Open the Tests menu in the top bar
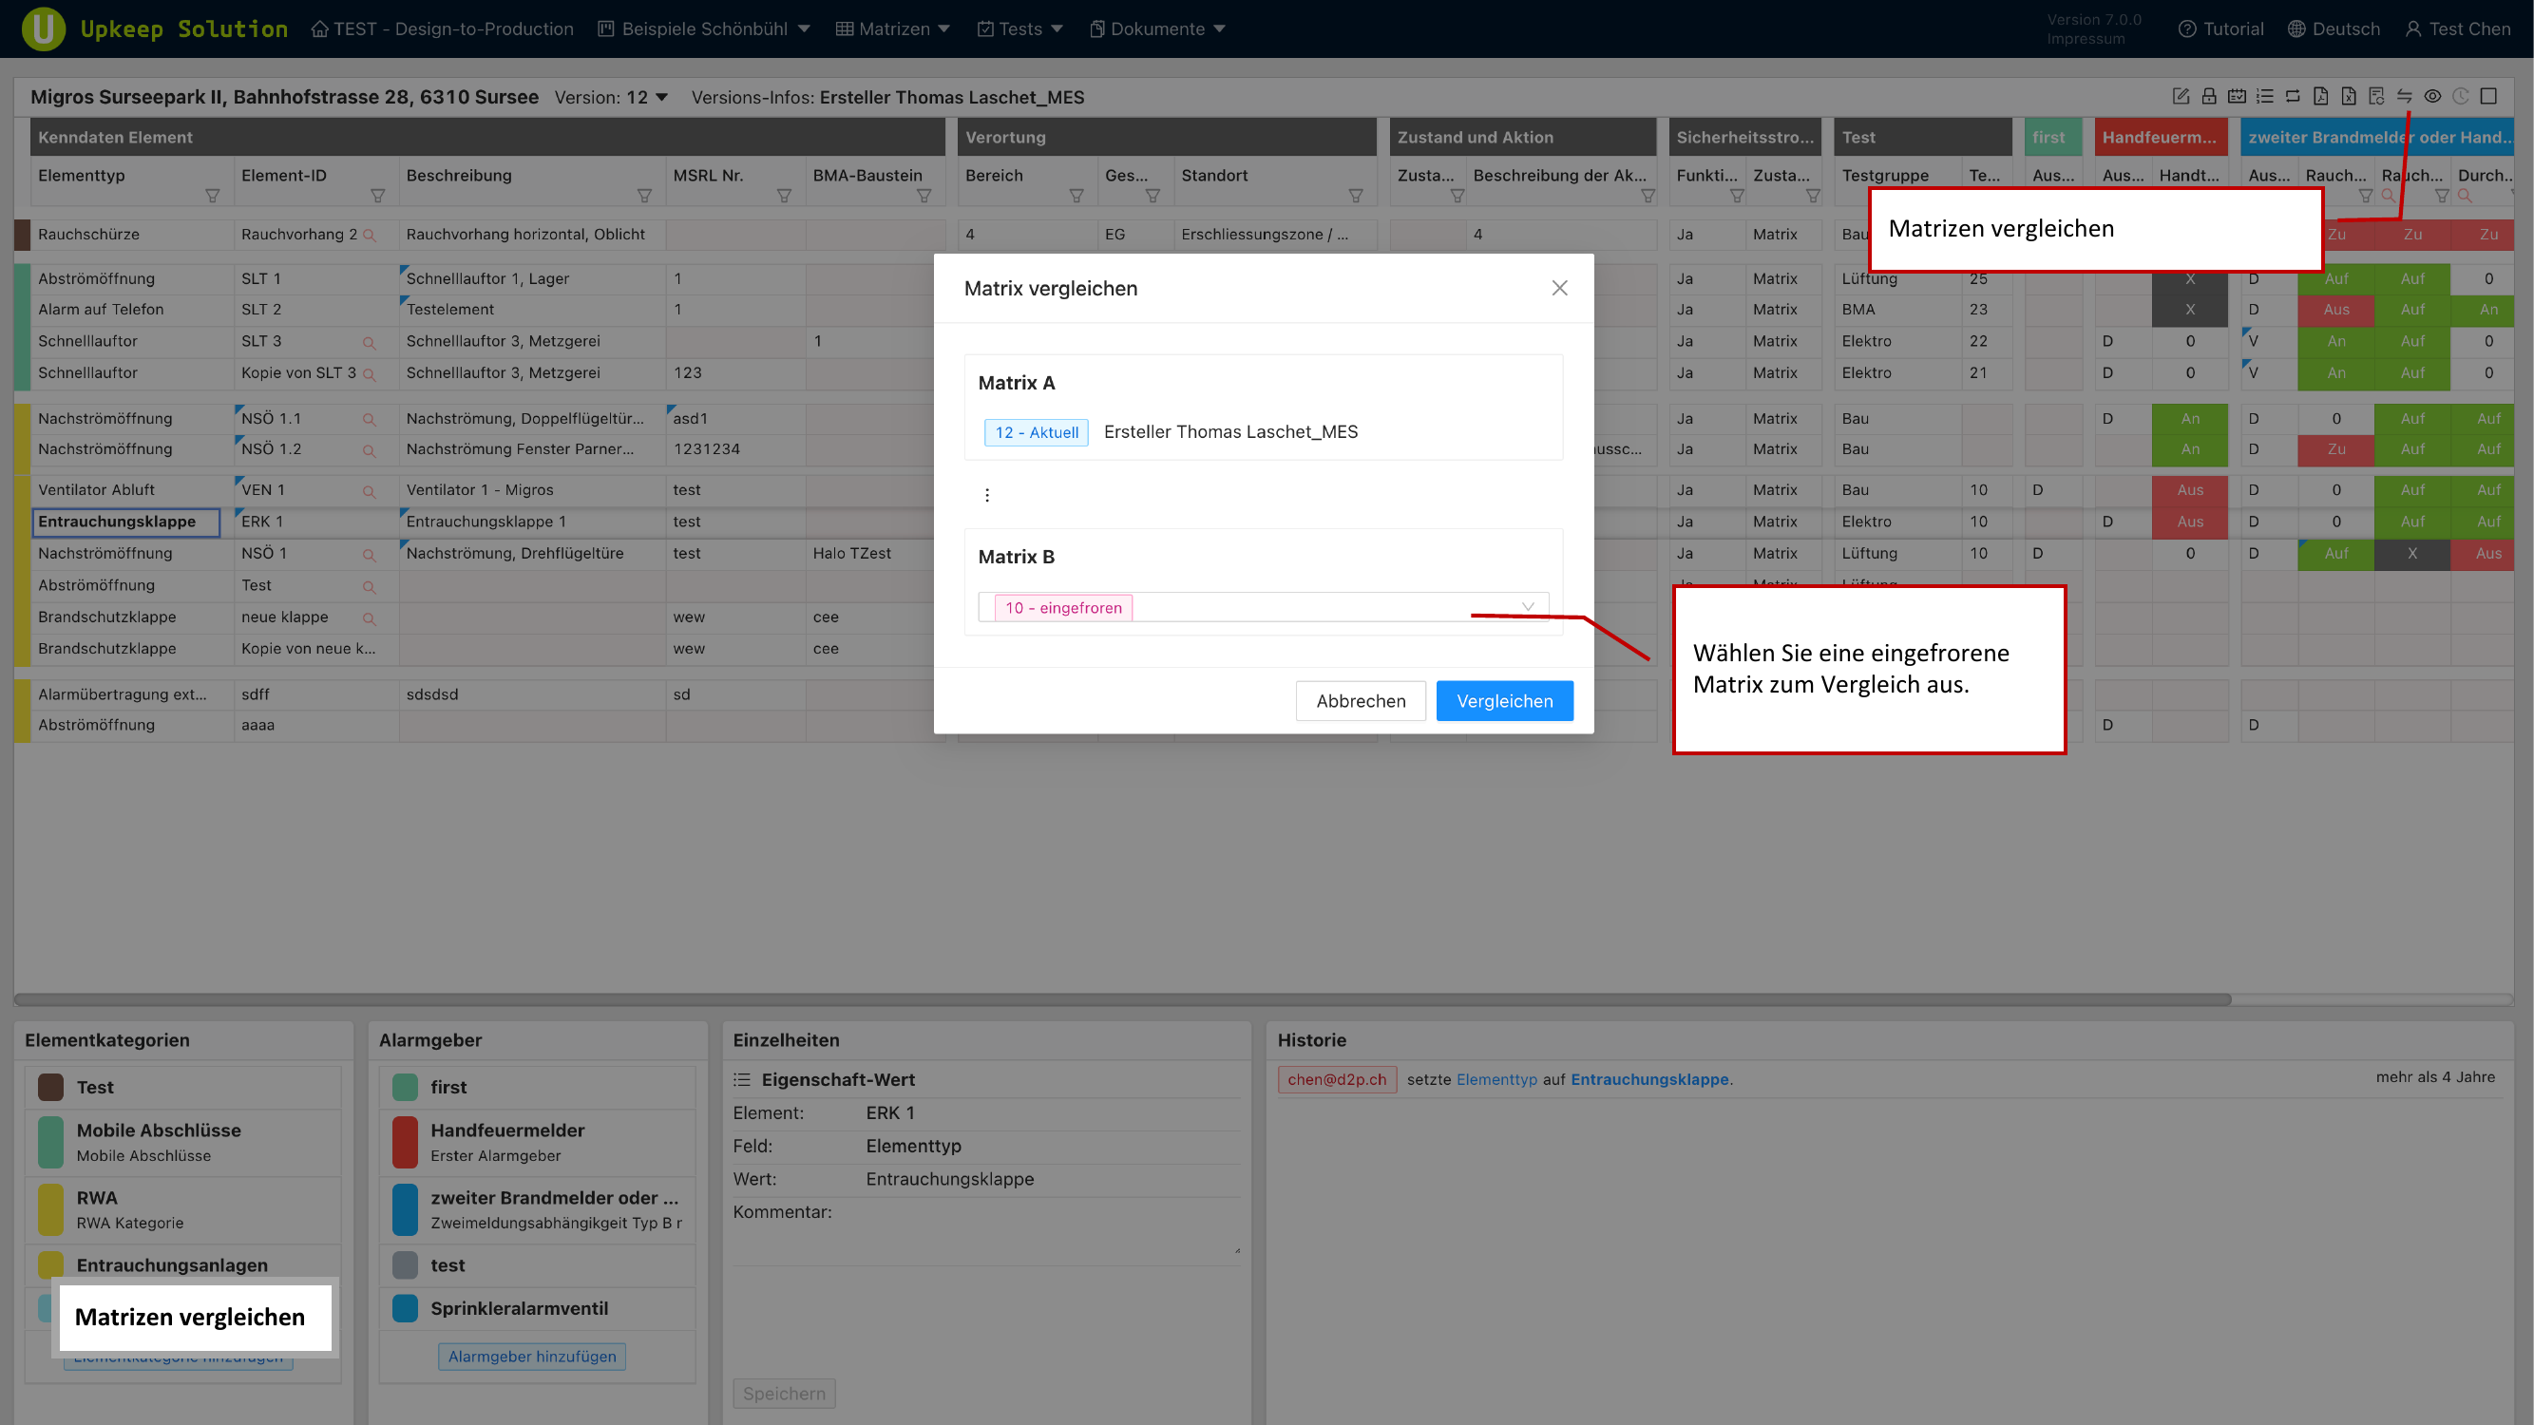Viewport: 2534px width, 1425px height. click(x=1019, y=28)
